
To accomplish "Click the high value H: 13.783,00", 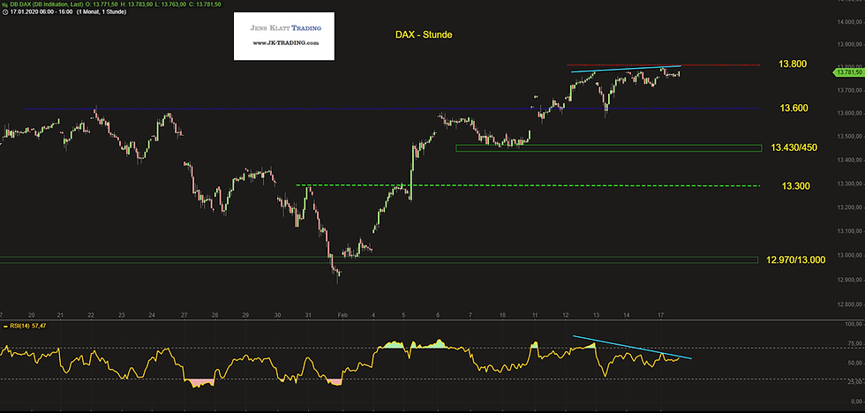I will [137, 4].
